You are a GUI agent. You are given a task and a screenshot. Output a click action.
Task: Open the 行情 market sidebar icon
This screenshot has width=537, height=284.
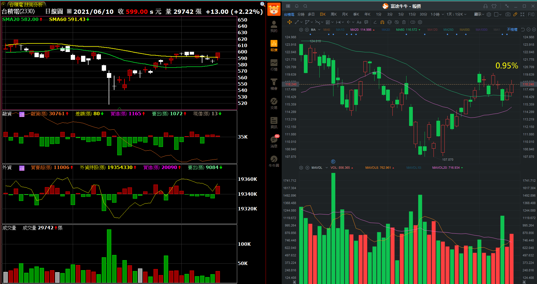274,65
